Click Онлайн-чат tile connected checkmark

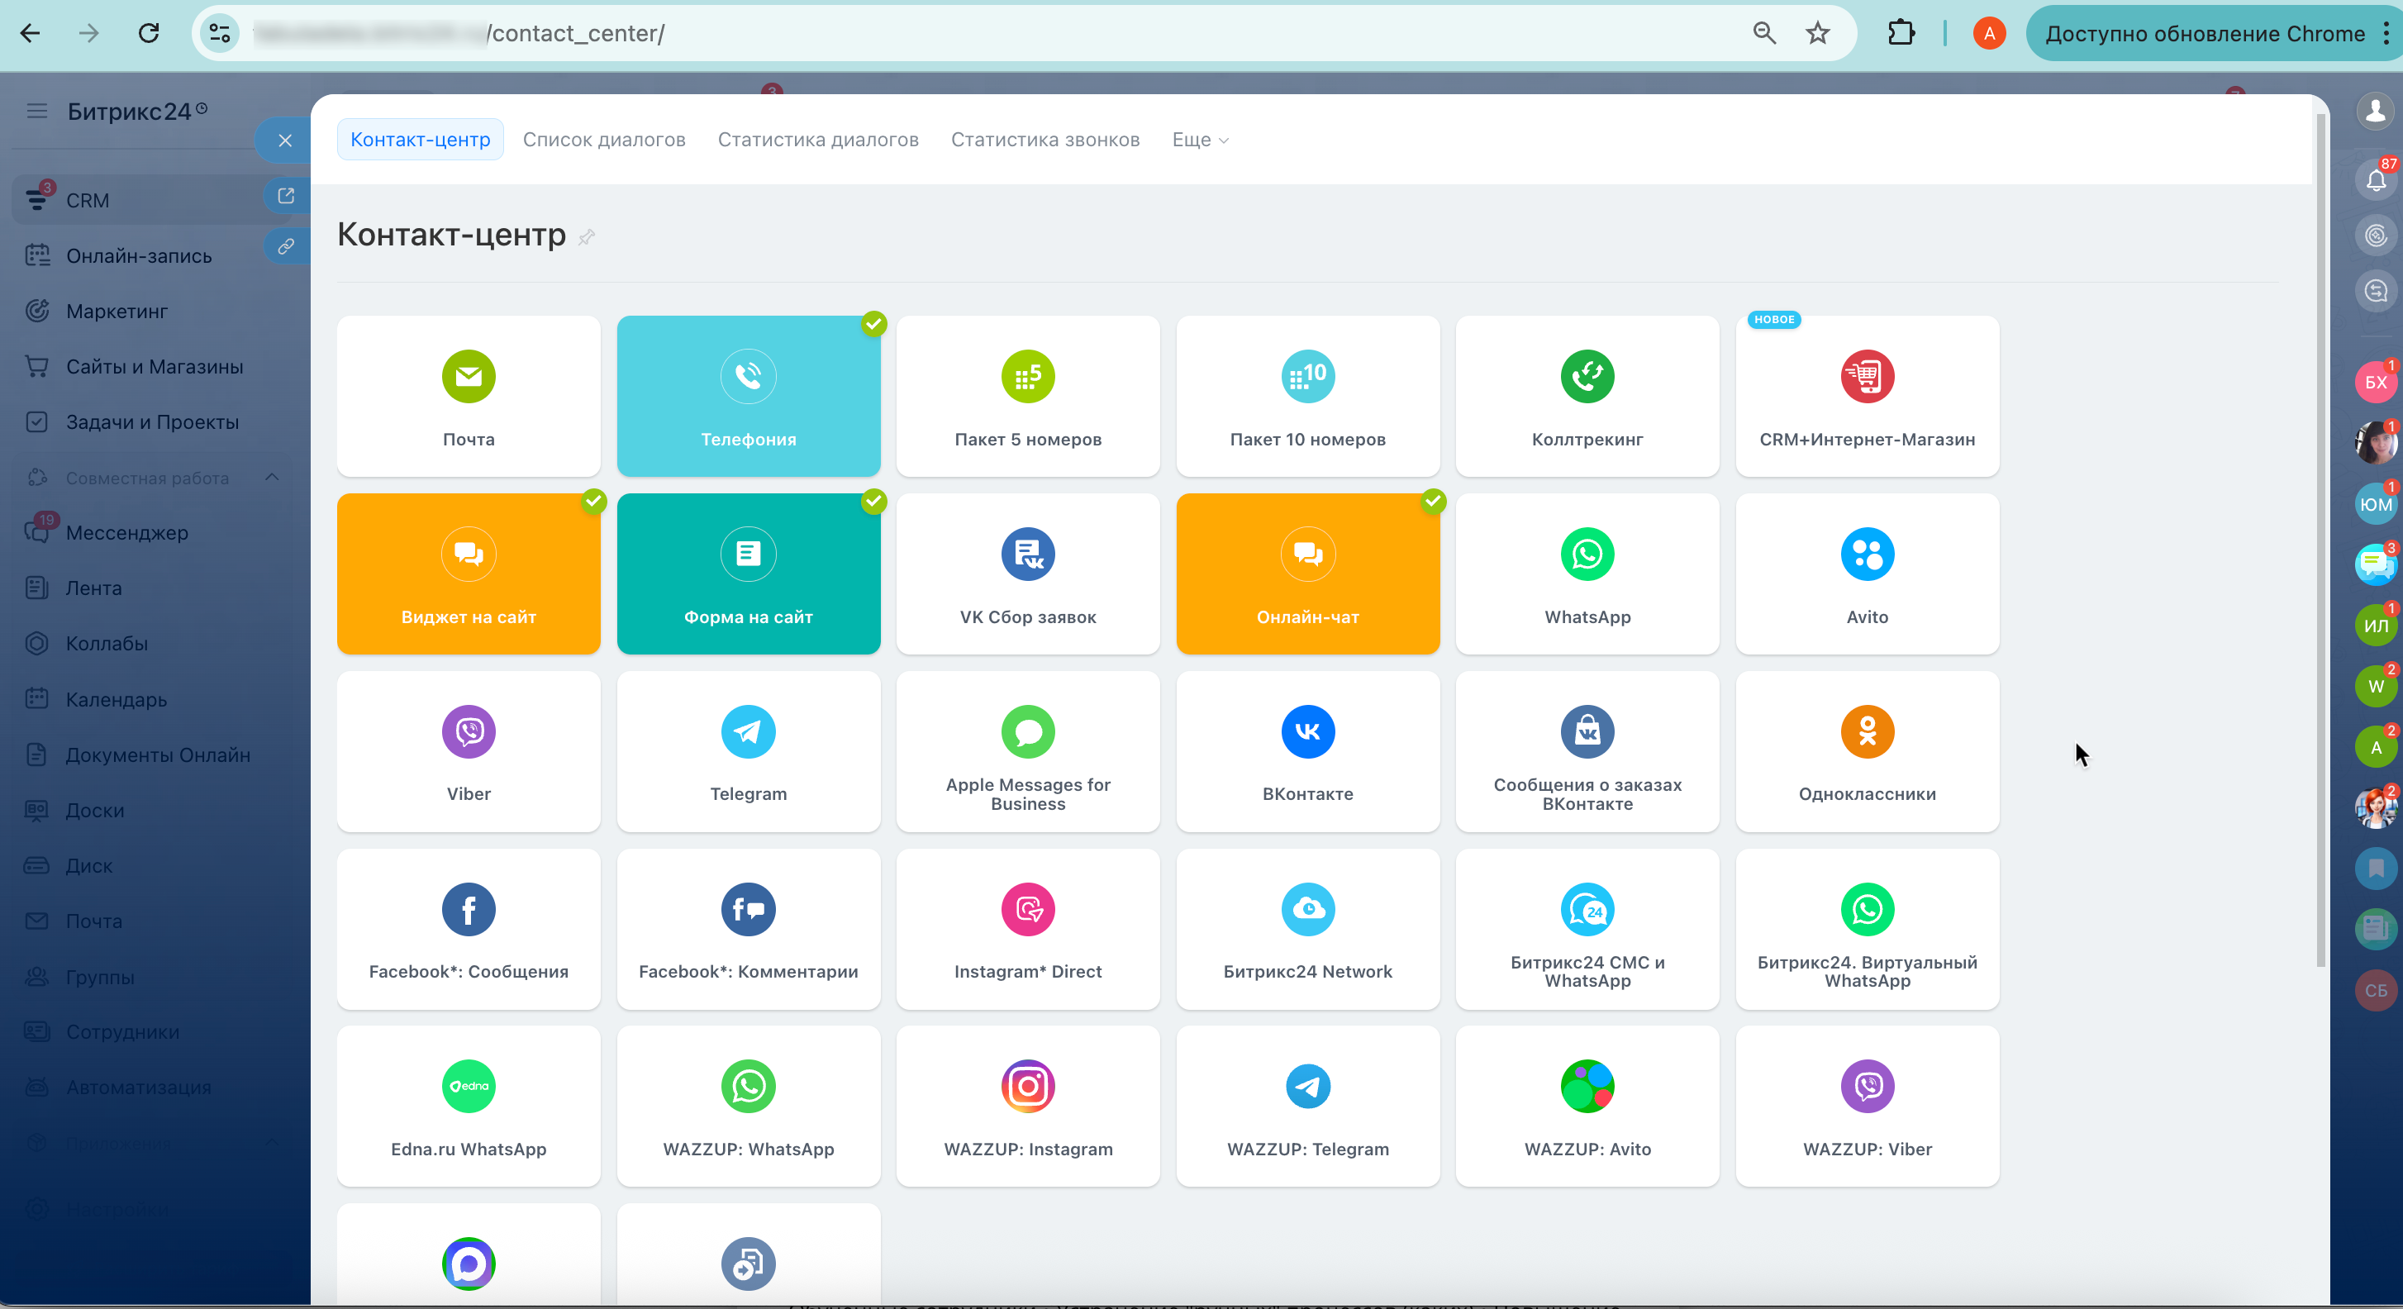1433,501
